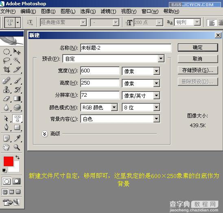Open the 选择(S) menu

[88, 11]
